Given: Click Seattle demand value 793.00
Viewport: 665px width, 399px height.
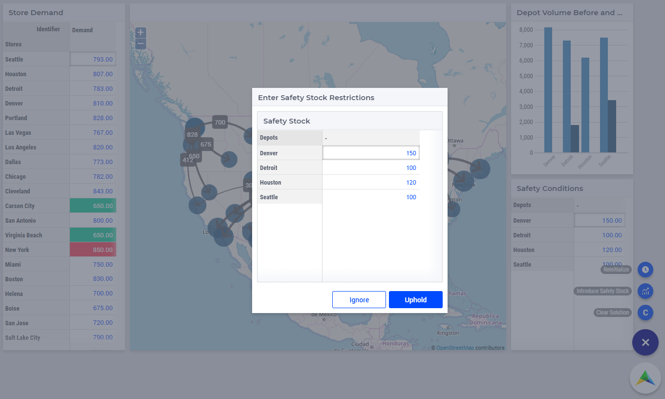Looking at the screenshot, I should (x=93, y=59).
